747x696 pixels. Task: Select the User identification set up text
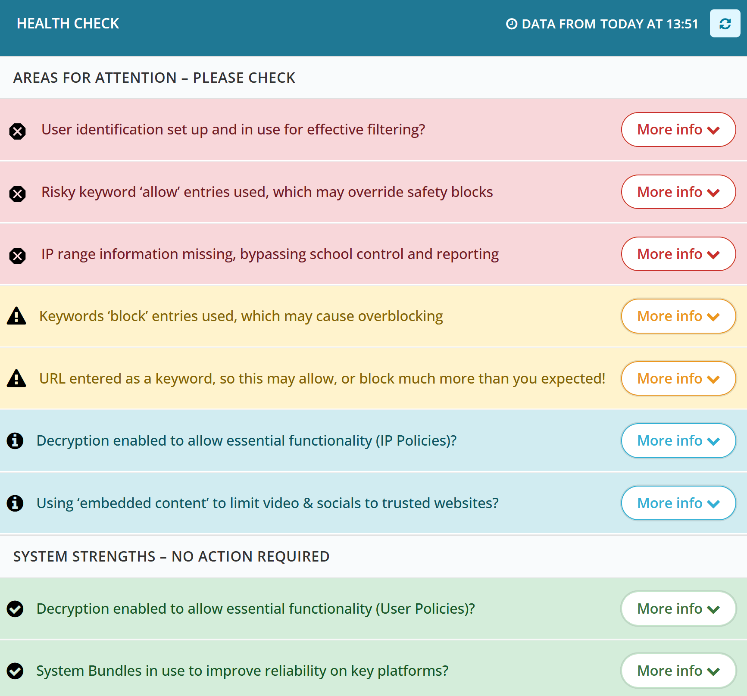point(233,130)
